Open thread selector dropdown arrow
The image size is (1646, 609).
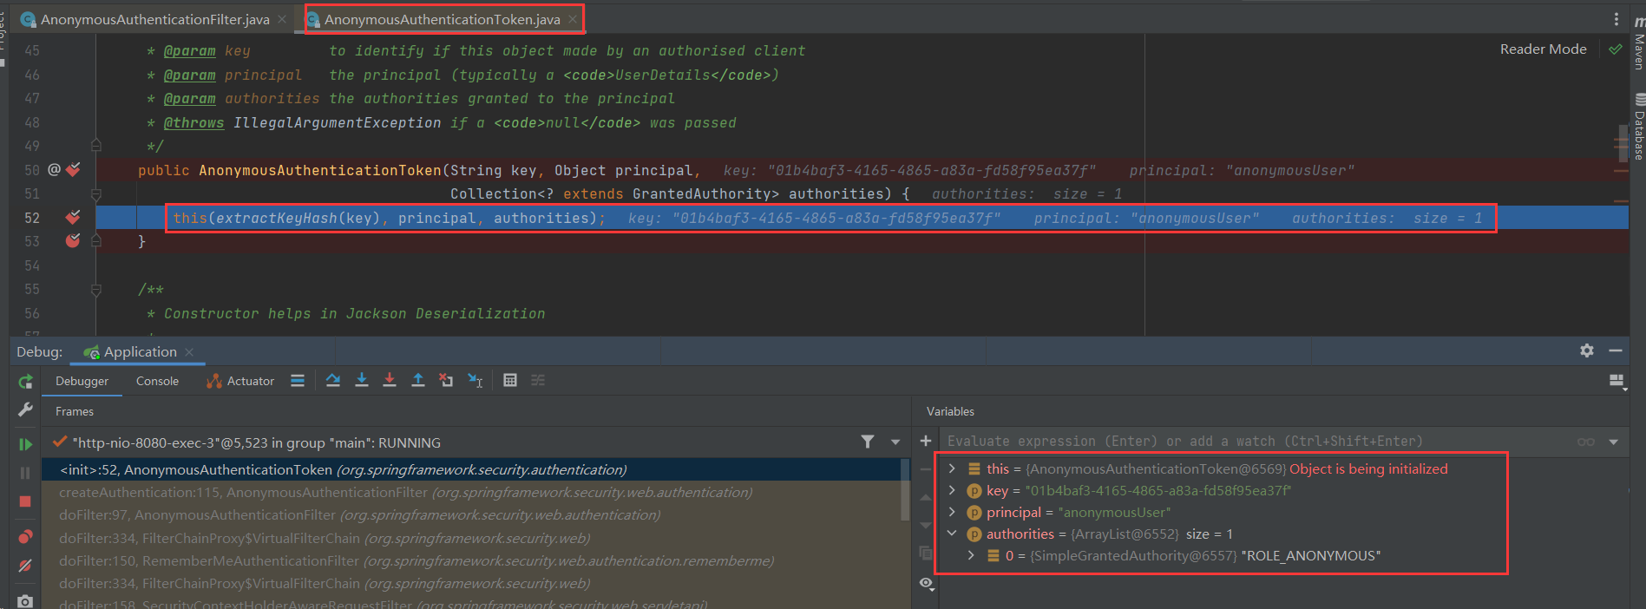coord(895,442)
